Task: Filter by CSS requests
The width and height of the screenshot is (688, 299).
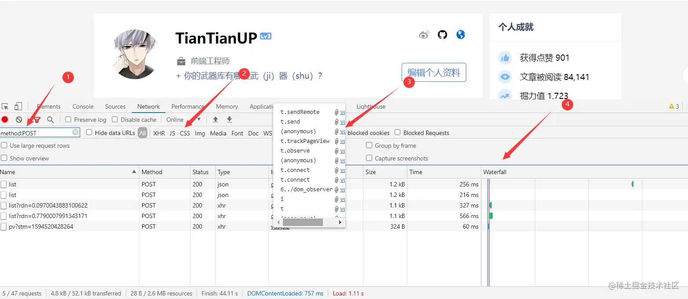Action: tap(185, 133)
